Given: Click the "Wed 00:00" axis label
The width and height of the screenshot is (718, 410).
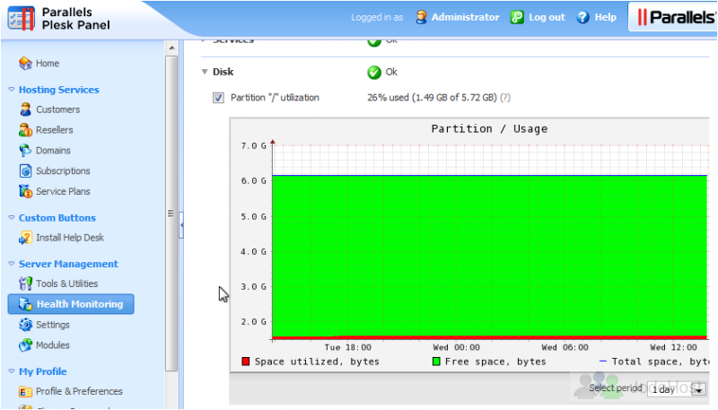Looking at the screenshot, I should point(457,347).
